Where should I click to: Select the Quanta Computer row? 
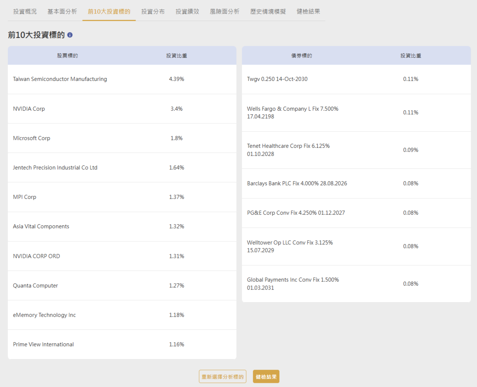122,286
